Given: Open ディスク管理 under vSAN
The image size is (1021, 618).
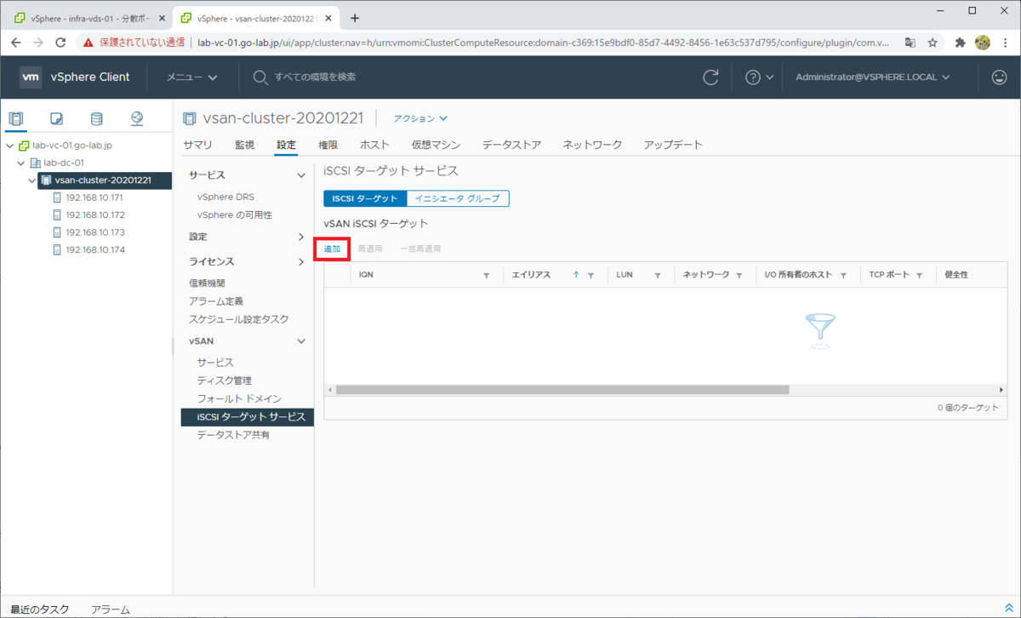Looking at the screenshot, I should 224,381.
